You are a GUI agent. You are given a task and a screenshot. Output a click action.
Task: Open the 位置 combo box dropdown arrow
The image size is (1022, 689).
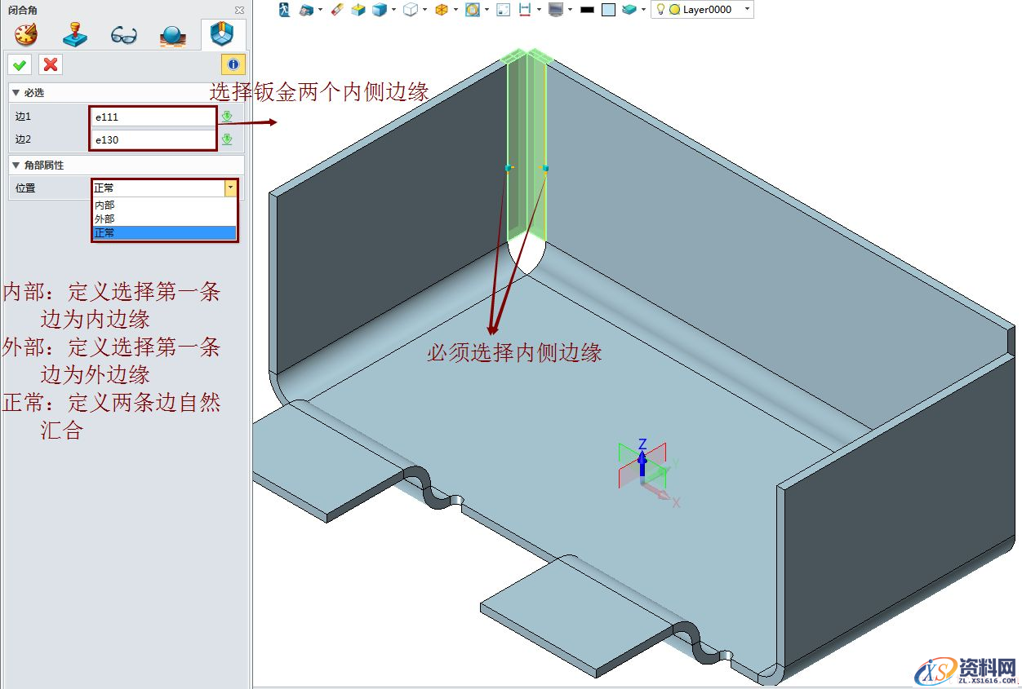pos(231,188)
